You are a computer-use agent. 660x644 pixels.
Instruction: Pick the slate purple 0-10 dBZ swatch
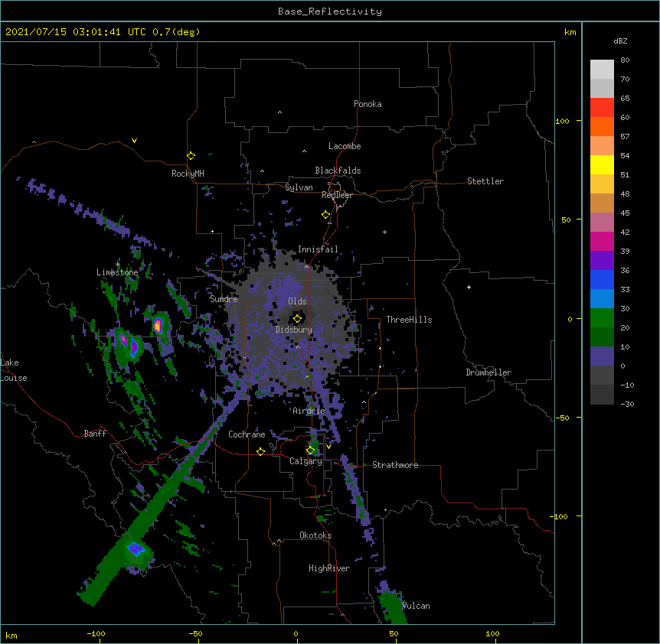(602, 356)
